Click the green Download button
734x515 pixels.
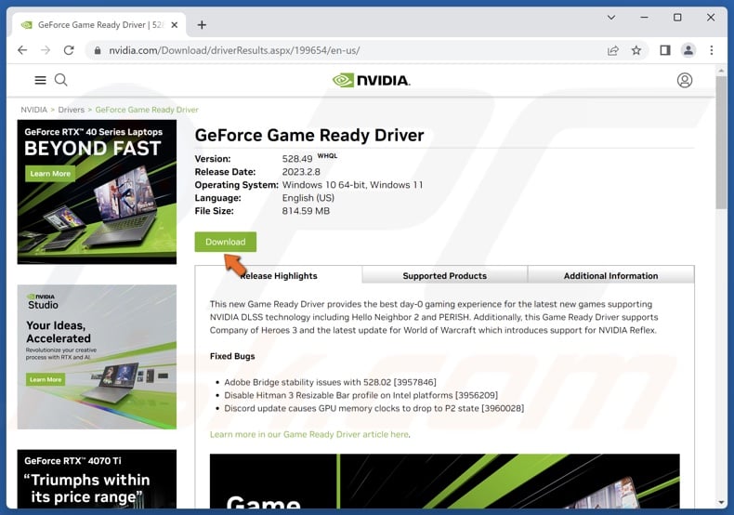pyautogui.click(x=226, y=242)
